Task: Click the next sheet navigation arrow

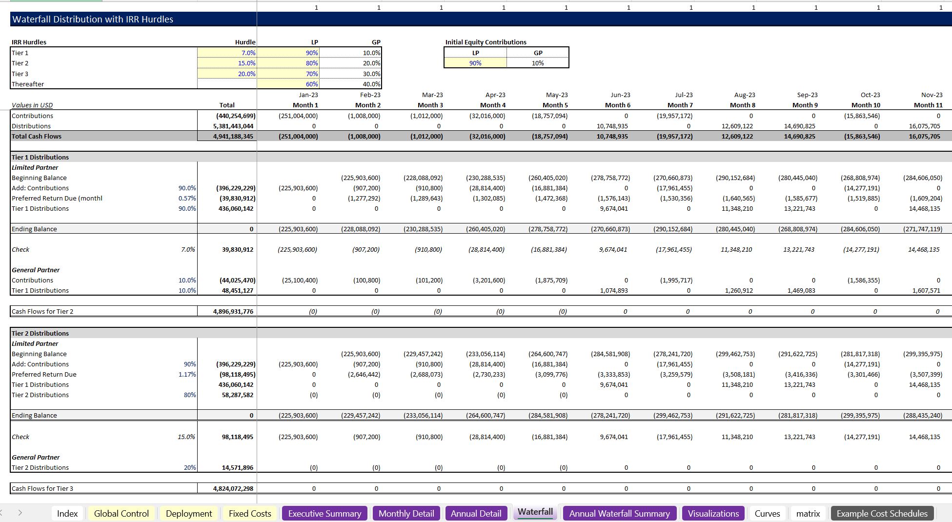Action: pyautogui.click(x=20, y=513)
